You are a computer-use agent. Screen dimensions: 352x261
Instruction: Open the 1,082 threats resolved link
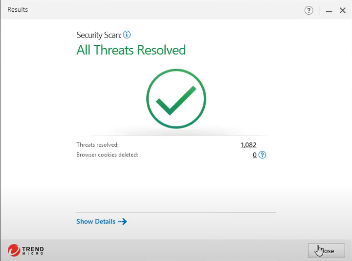[x=248, y=145]
